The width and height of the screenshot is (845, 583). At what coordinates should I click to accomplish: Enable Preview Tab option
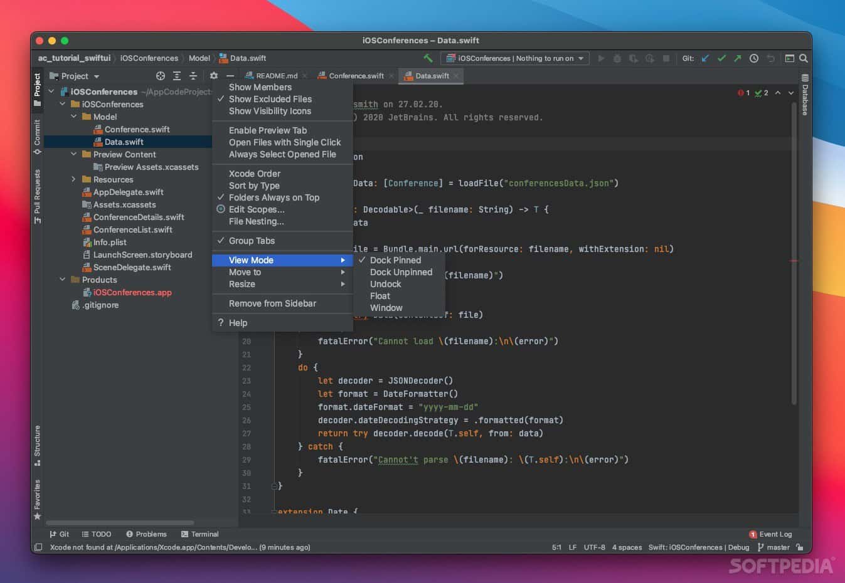(x=268, y=130)
